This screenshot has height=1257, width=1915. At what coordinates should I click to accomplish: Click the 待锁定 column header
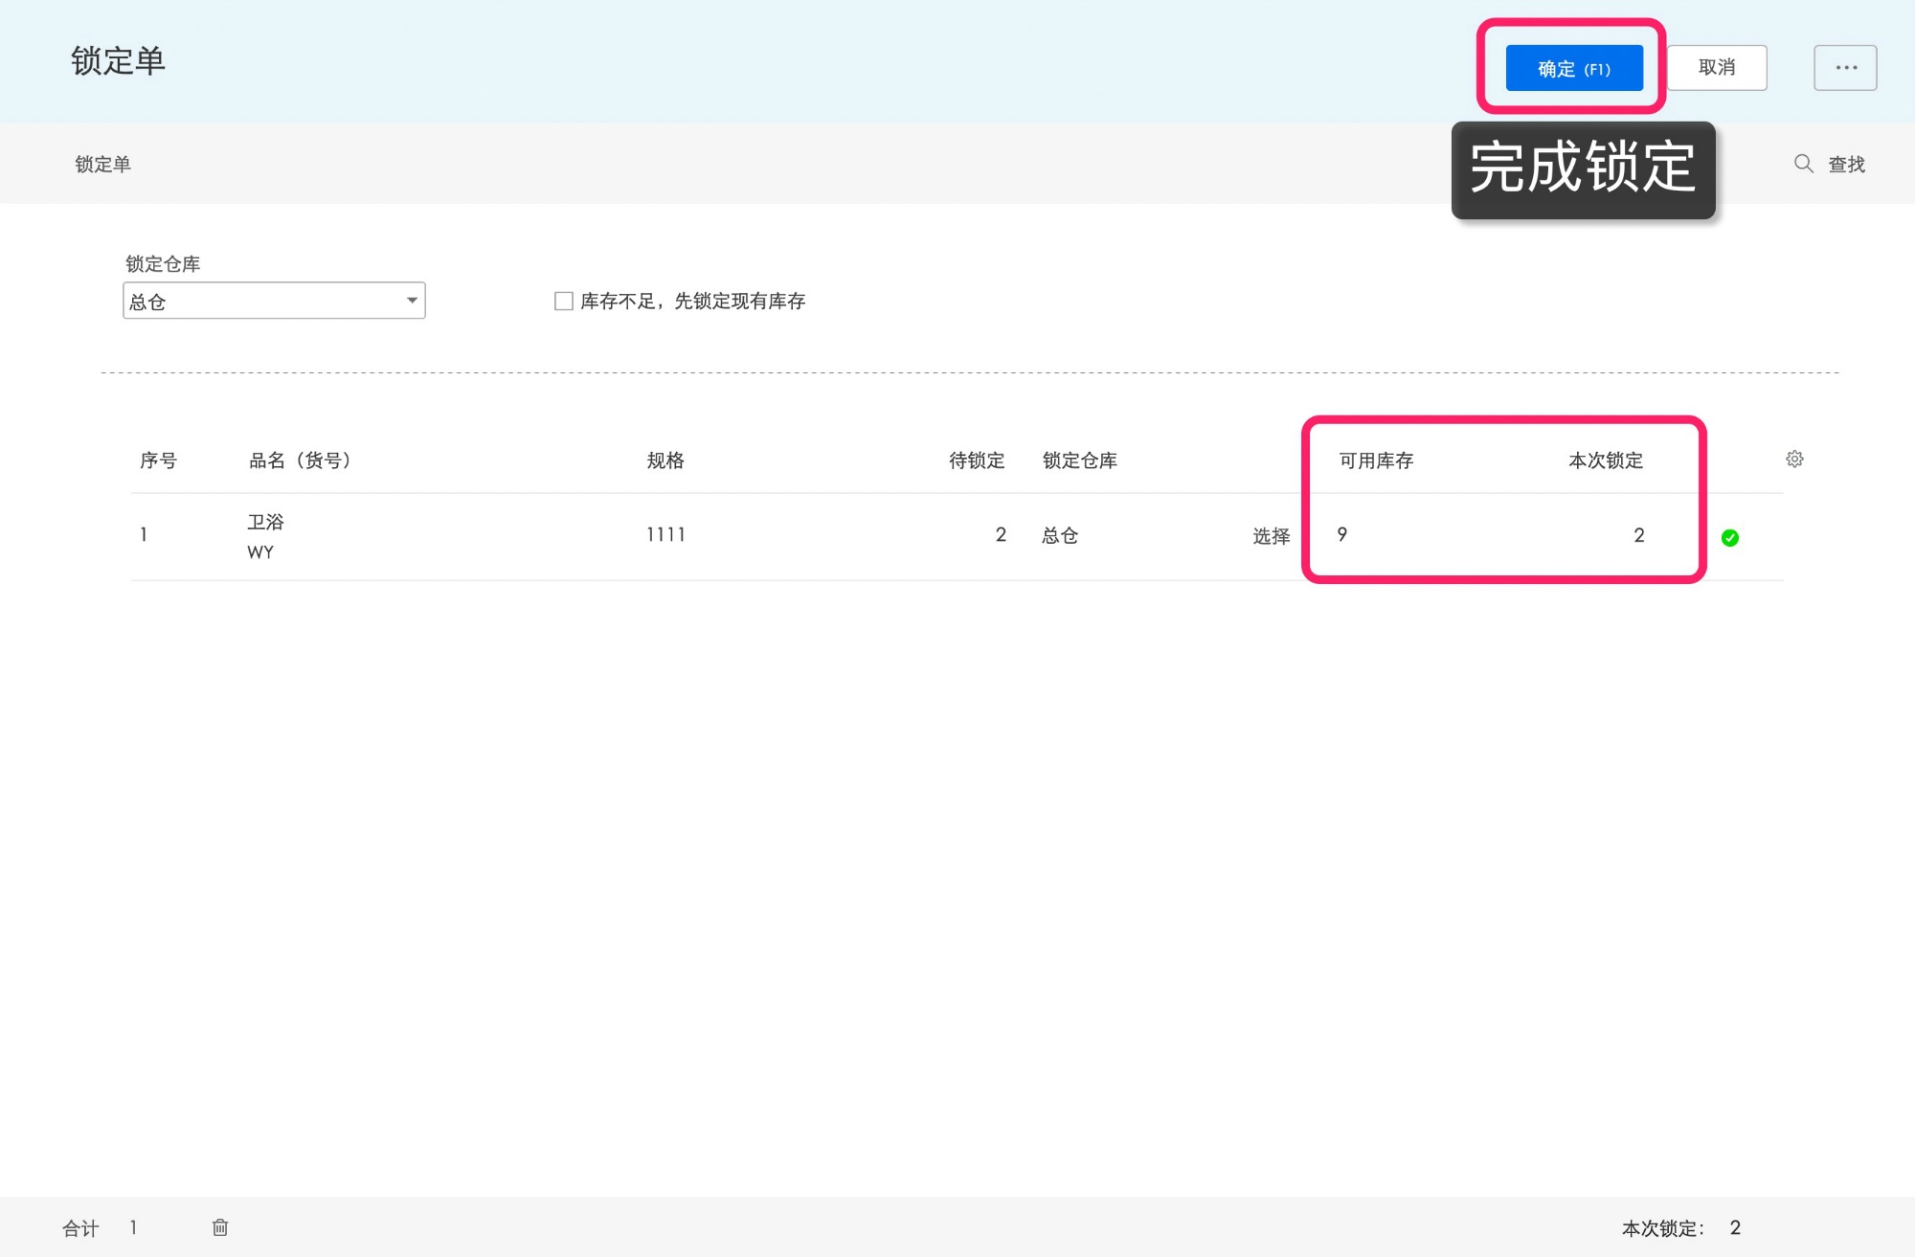977,460
